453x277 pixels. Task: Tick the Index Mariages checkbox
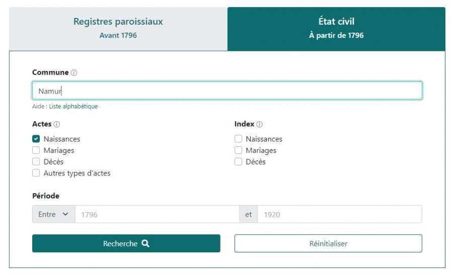coord(239,150)
